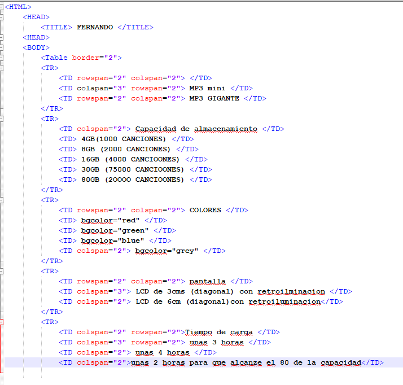Collapse the TR block containing COLORES

2,200
